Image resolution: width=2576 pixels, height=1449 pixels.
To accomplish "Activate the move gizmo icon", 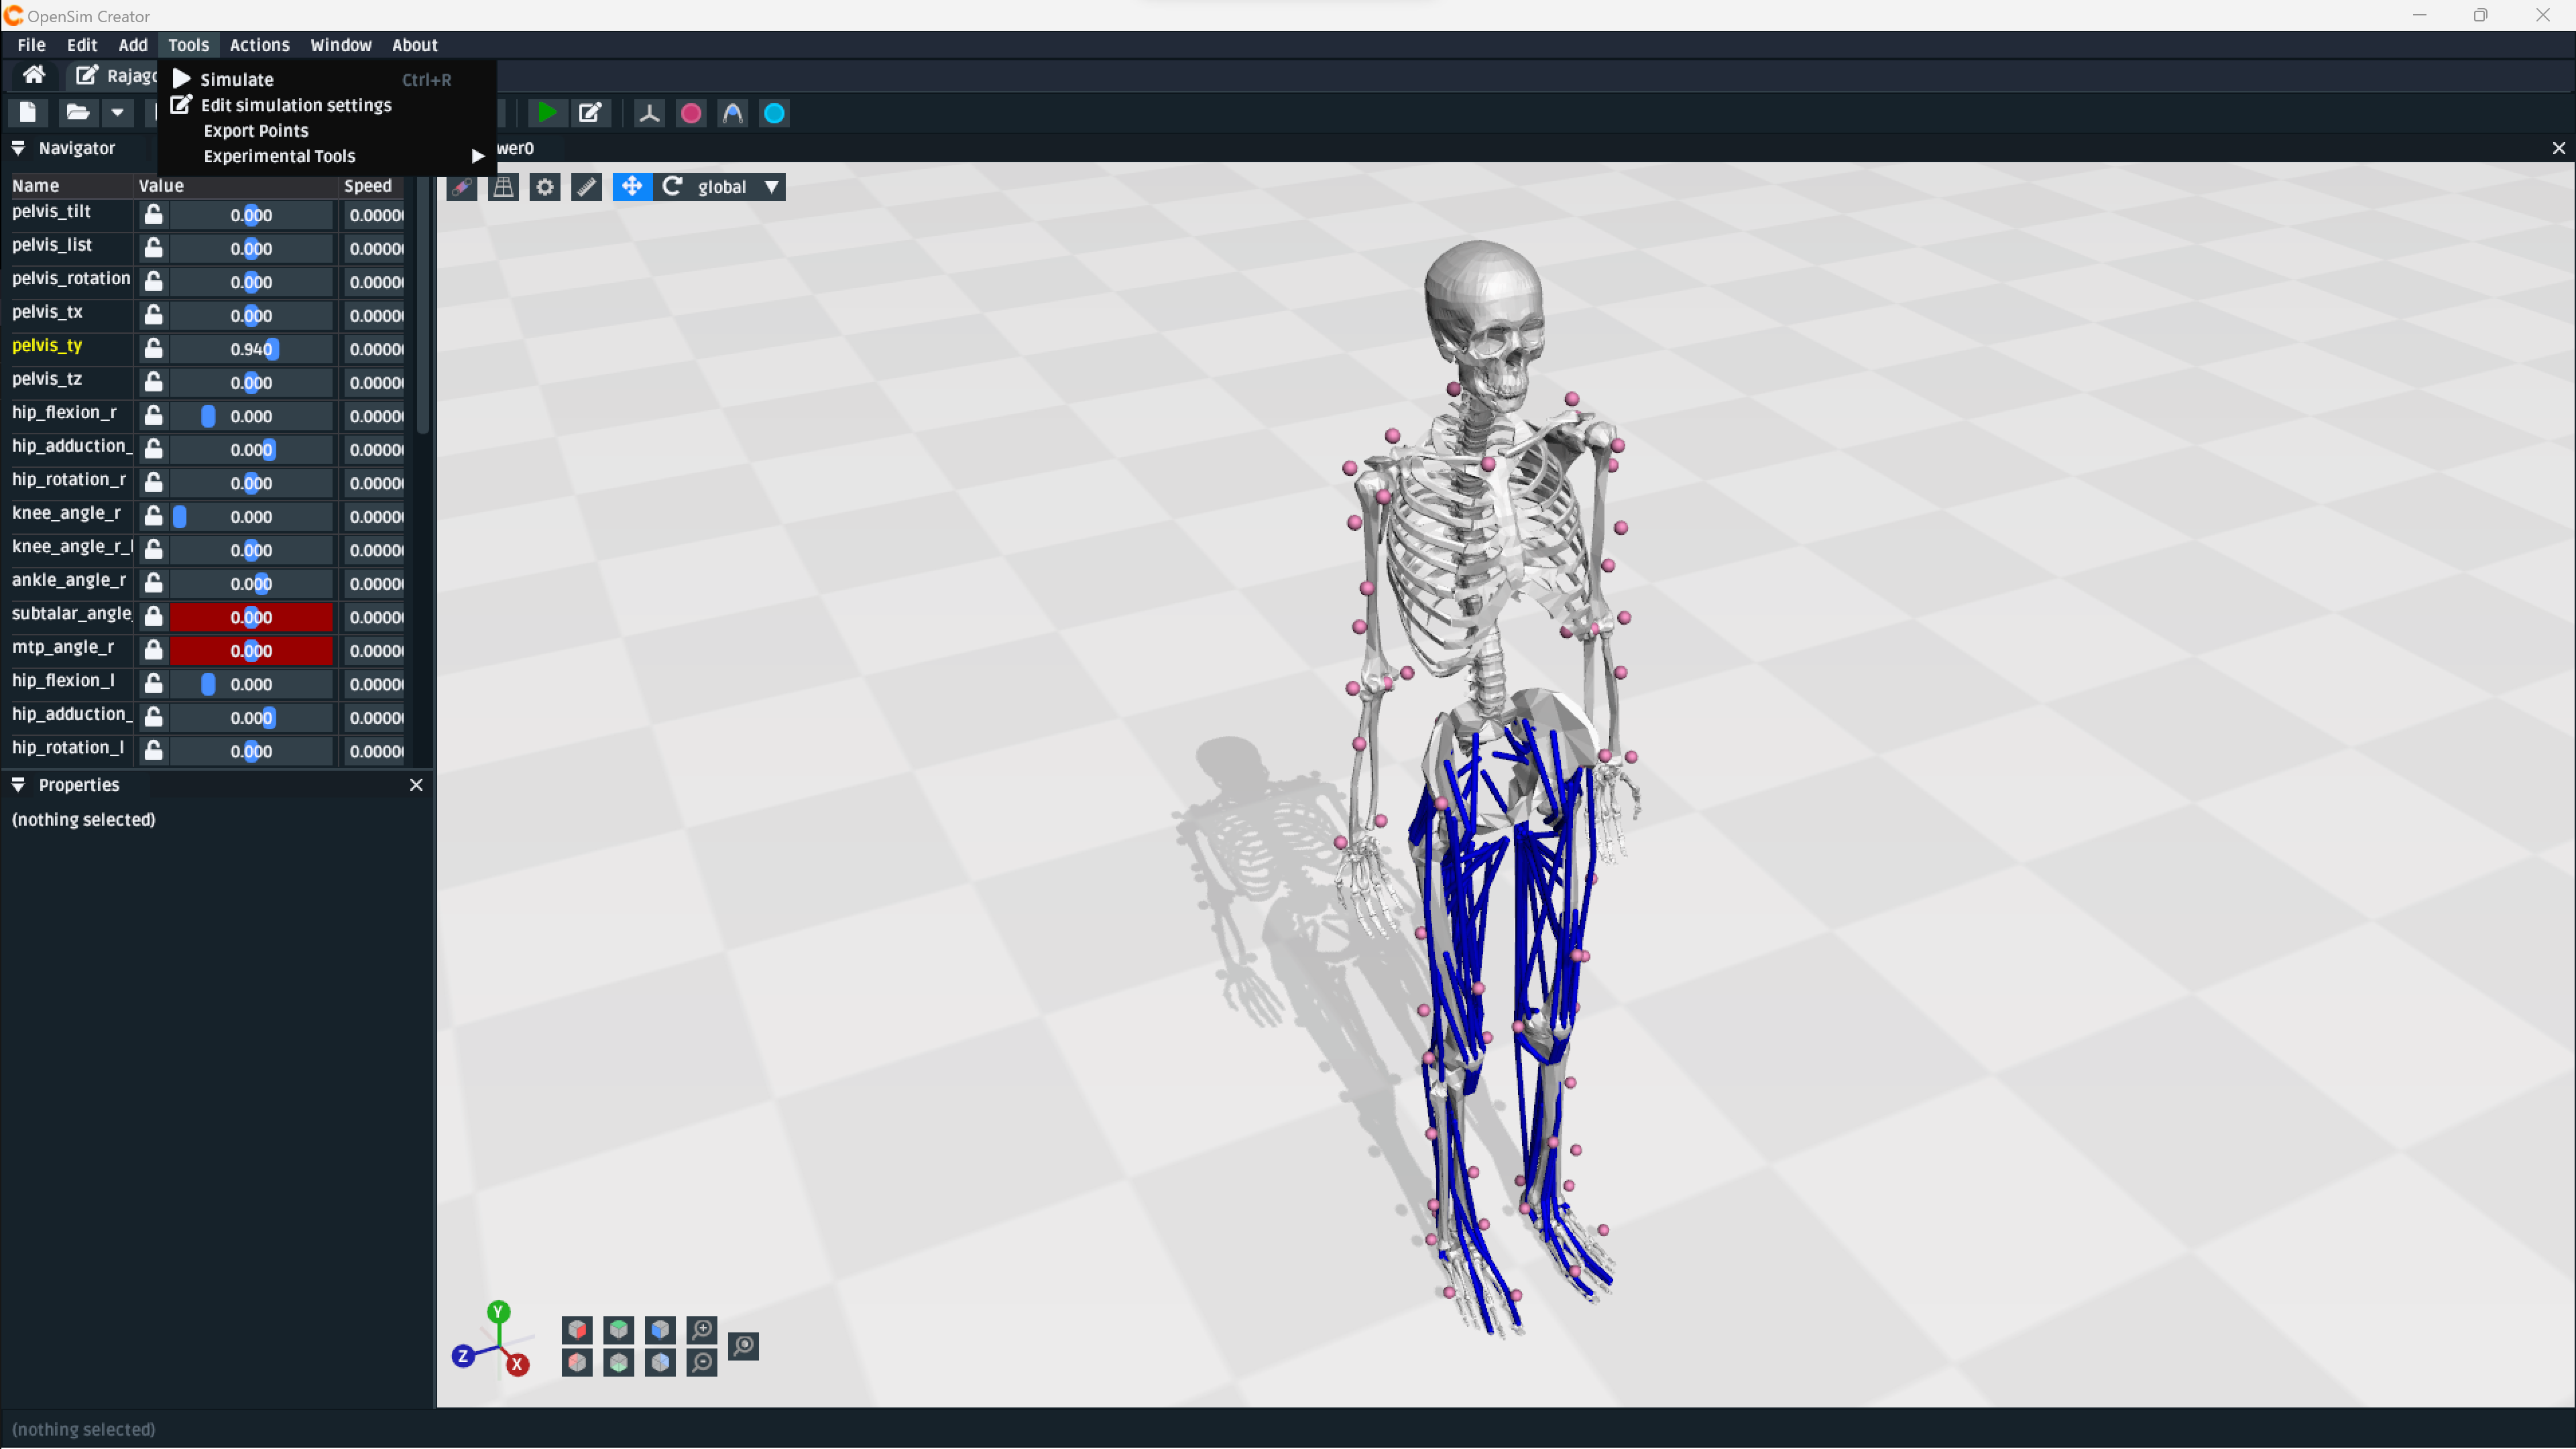I will pos(631,187).
